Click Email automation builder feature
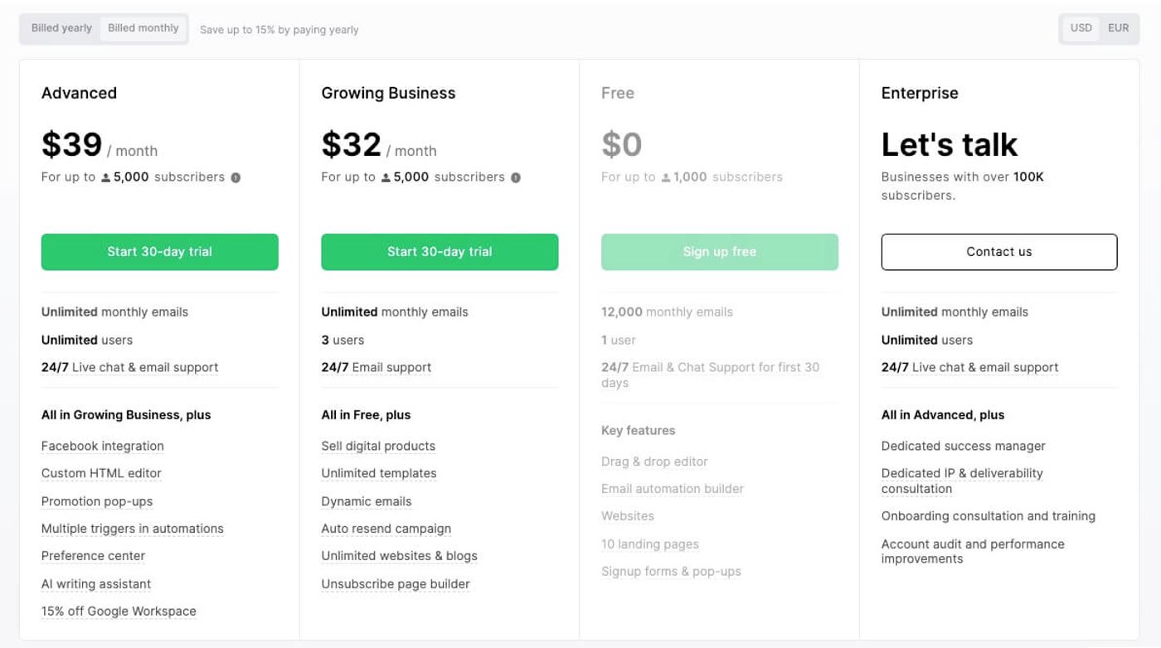1161x648 pixels. tap(673, 489)
